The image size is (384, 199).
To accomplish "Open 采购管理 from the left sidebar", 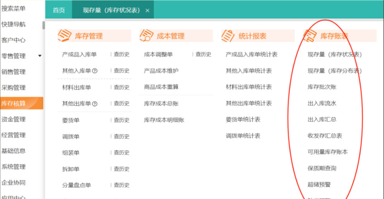I will coord(14,88).
